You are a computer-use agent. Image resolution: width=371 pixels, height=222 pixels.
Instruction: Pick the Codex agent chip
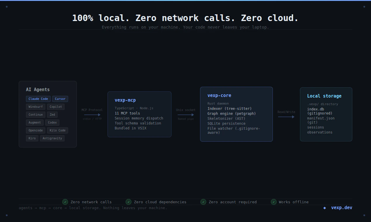[x=52, y=122]
